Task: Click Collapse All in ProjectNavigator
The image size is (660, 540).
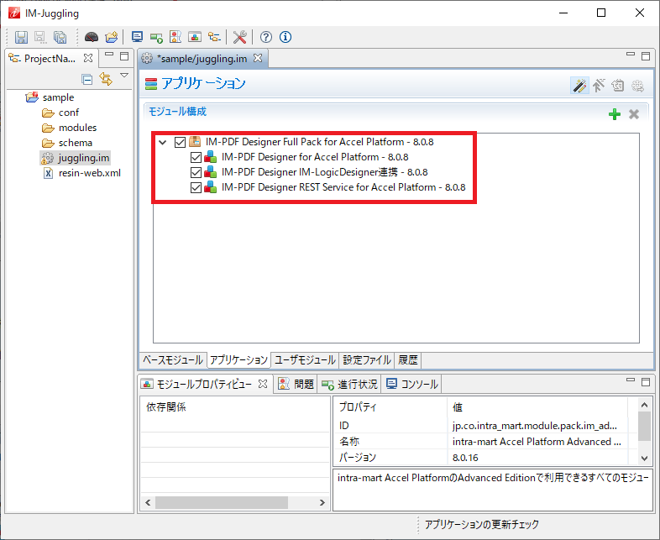Action: [x=87, y=79]
